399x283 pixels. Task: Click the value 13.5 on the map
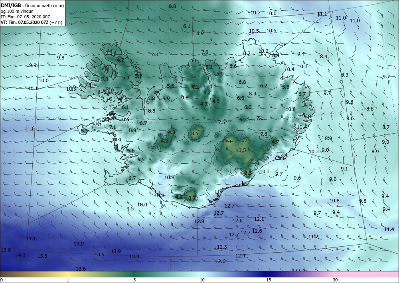[x=99, y=255]
